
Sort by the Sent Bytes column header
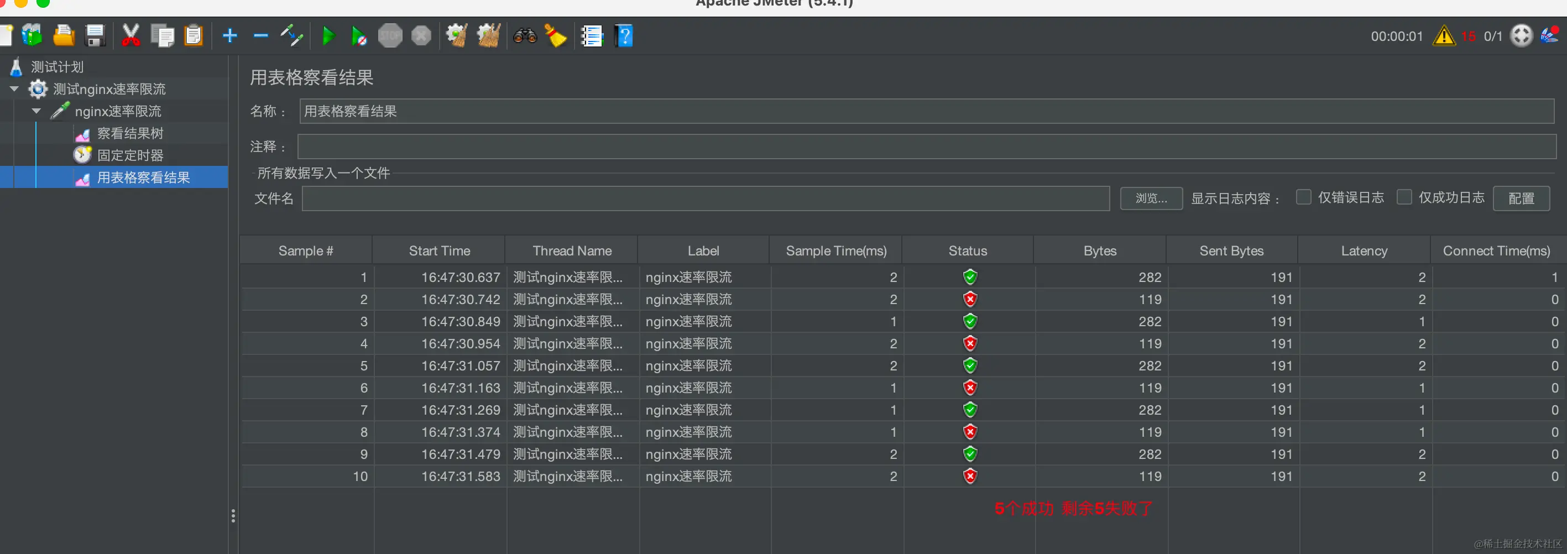pyautogui.click(x=1231, y=250)
